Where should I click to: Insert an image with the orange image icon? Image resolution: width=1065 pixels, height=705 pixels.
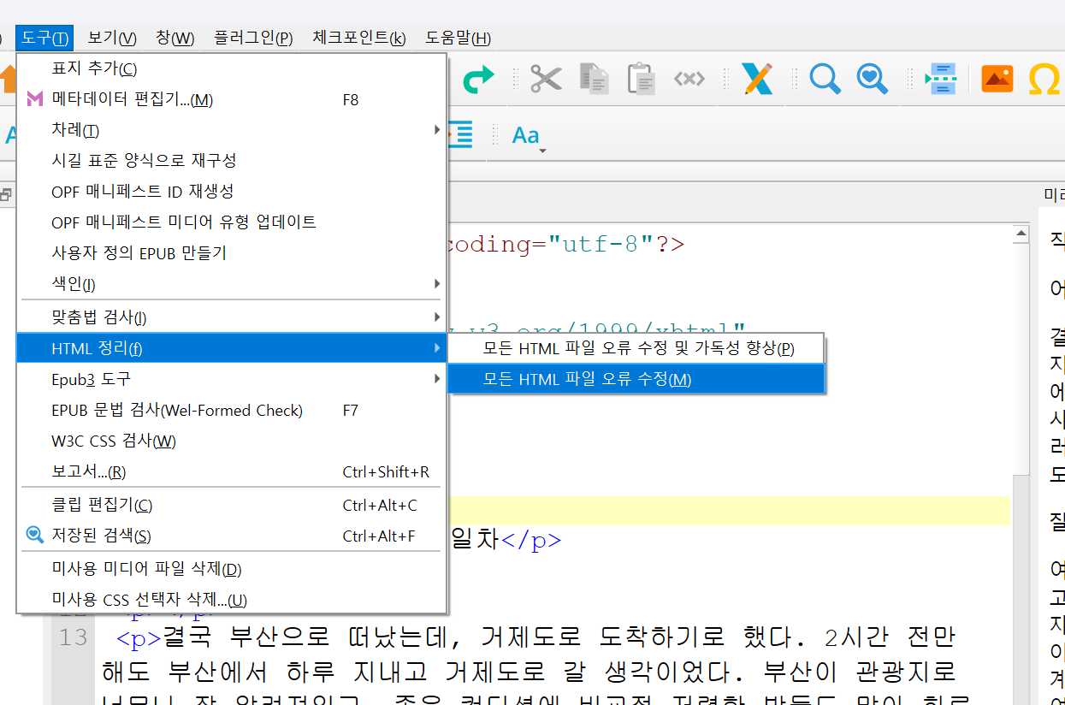pos(997,78)
